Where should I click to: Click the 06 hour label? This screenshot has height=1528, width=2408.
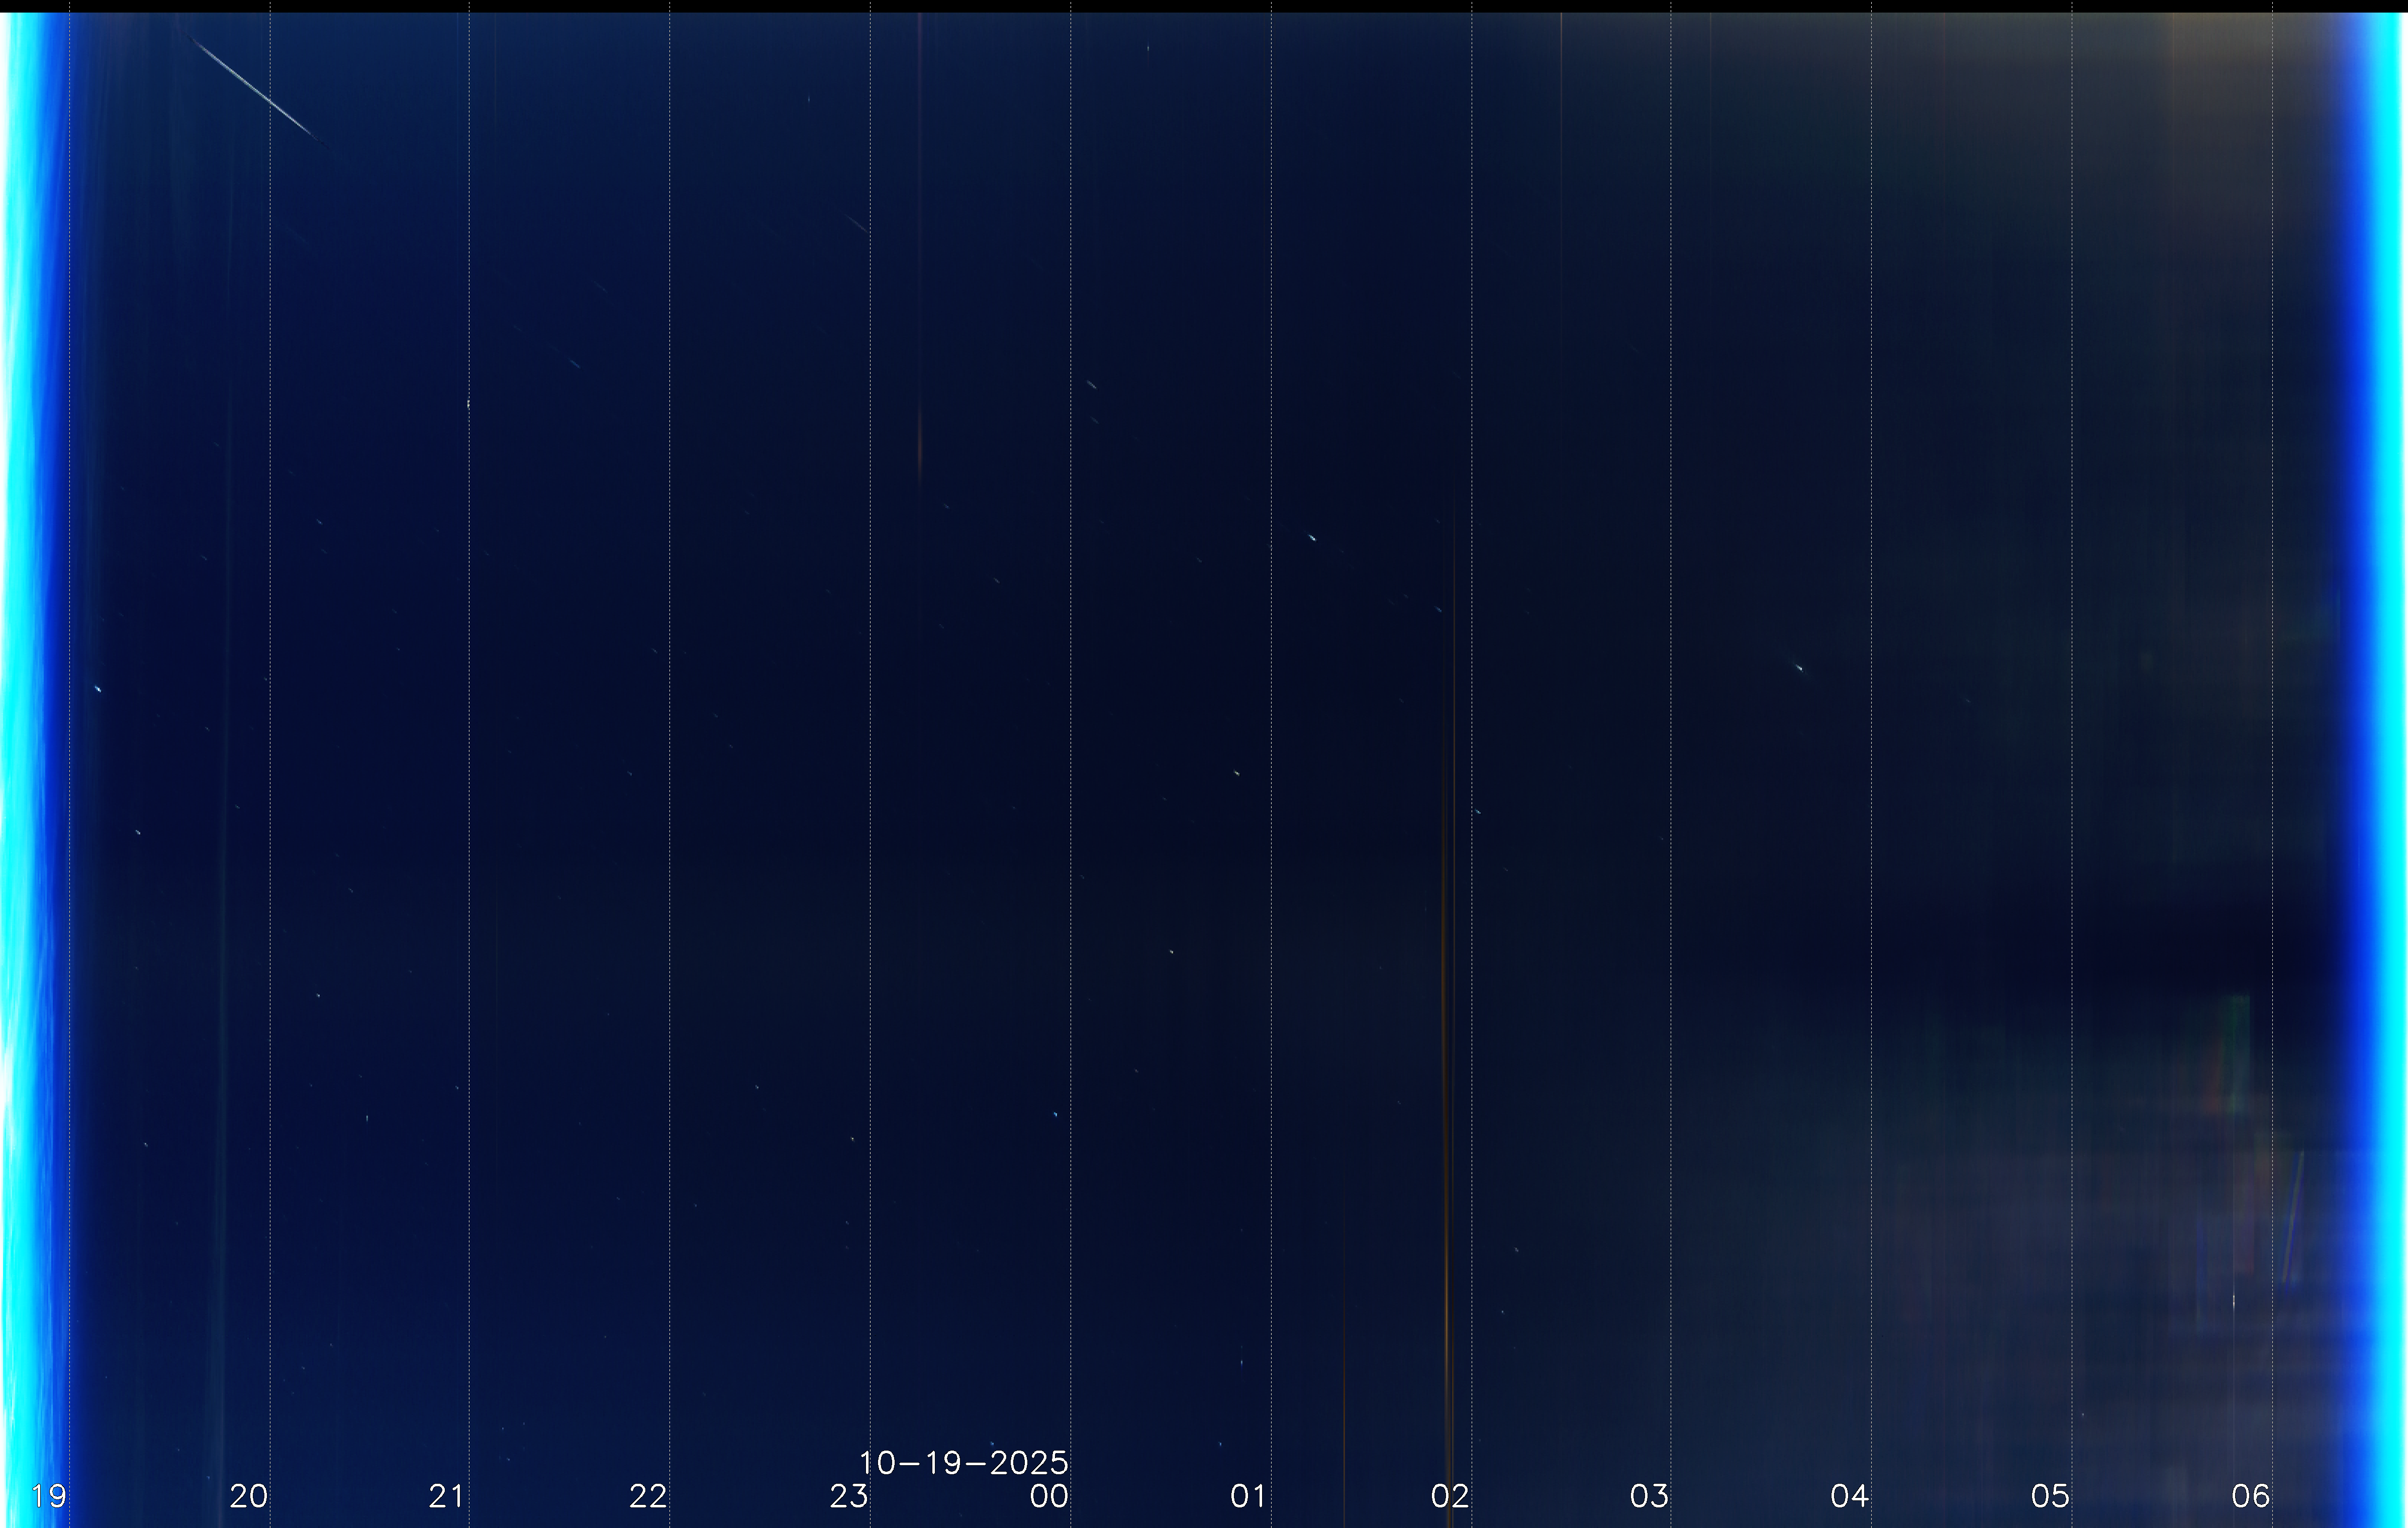(x=2251, y=1496)
